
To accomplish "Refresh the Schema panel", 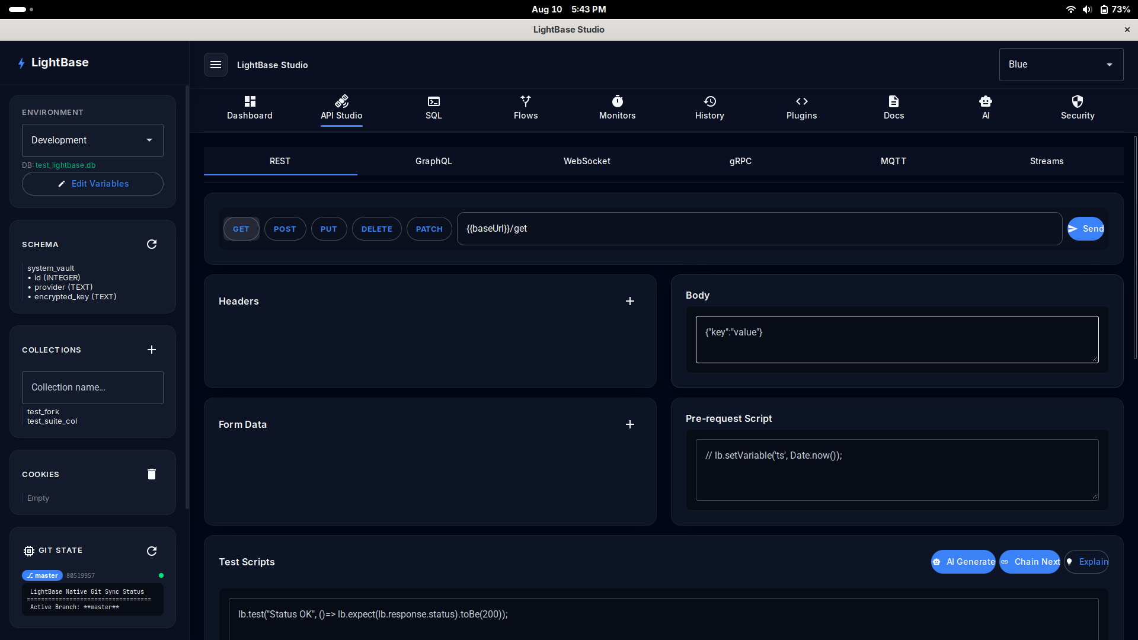I will coord(152,244).
